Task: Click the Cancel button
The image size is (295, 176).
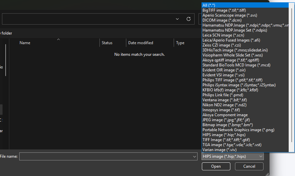Action: tap(249, 166)
